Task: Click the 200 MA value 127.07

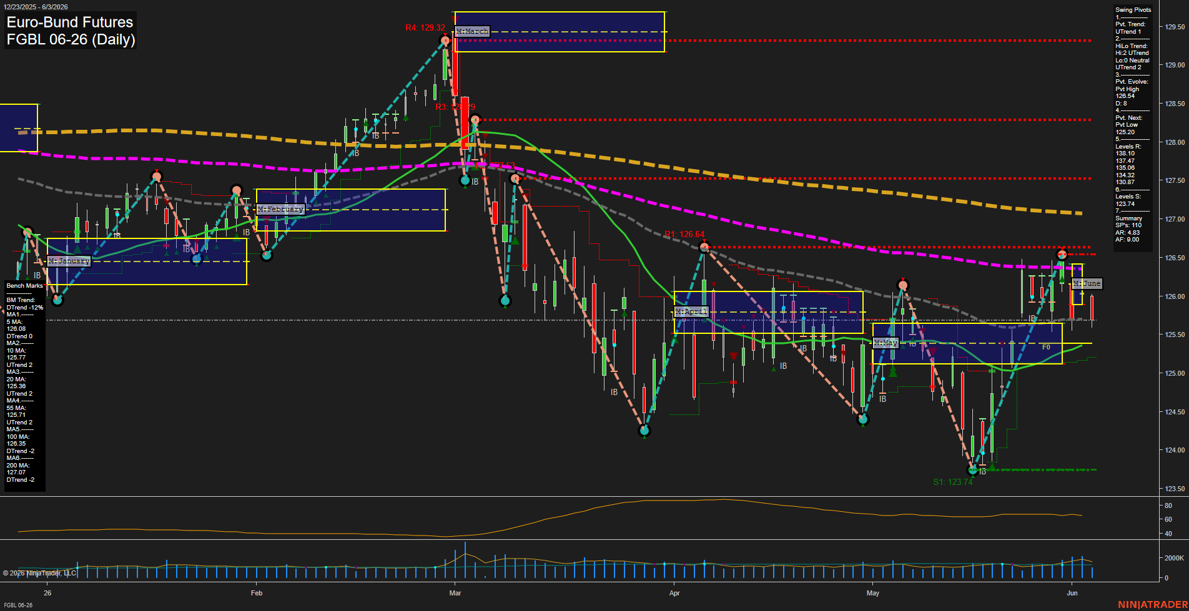Action: point(16,472)
